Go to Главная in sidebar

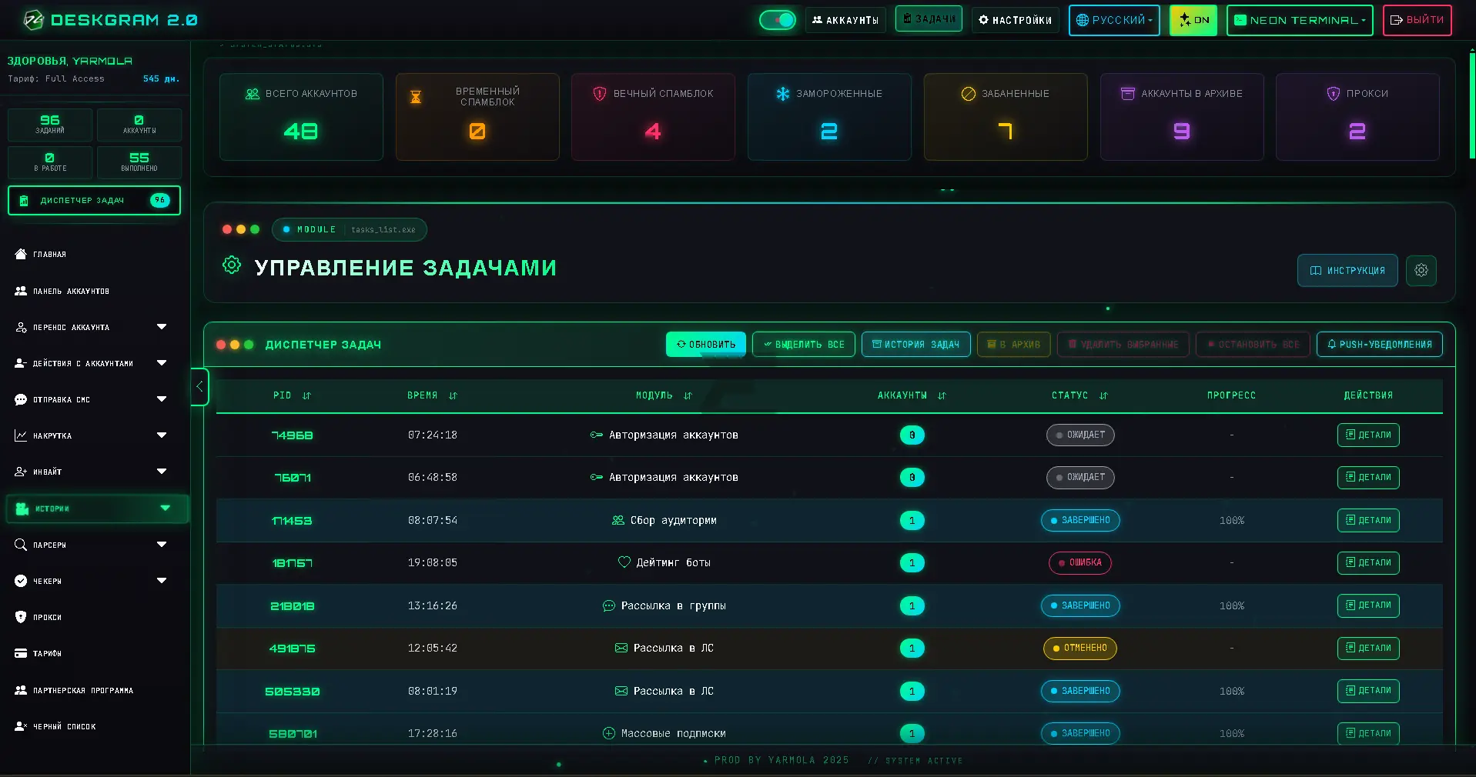point(49,255)
